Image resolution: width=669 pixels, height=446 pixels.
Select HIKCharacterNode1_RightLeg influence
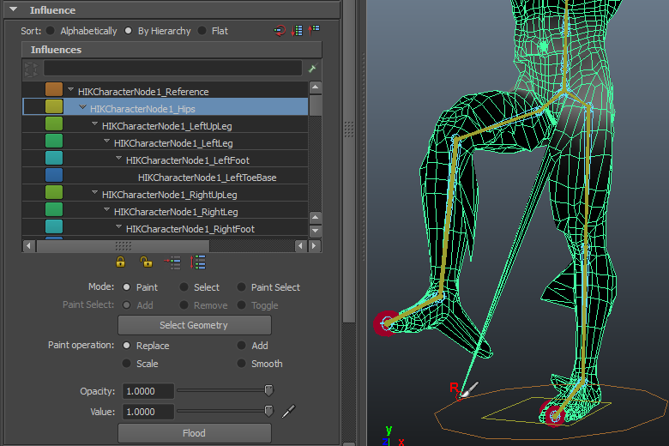tap(176, 212)
